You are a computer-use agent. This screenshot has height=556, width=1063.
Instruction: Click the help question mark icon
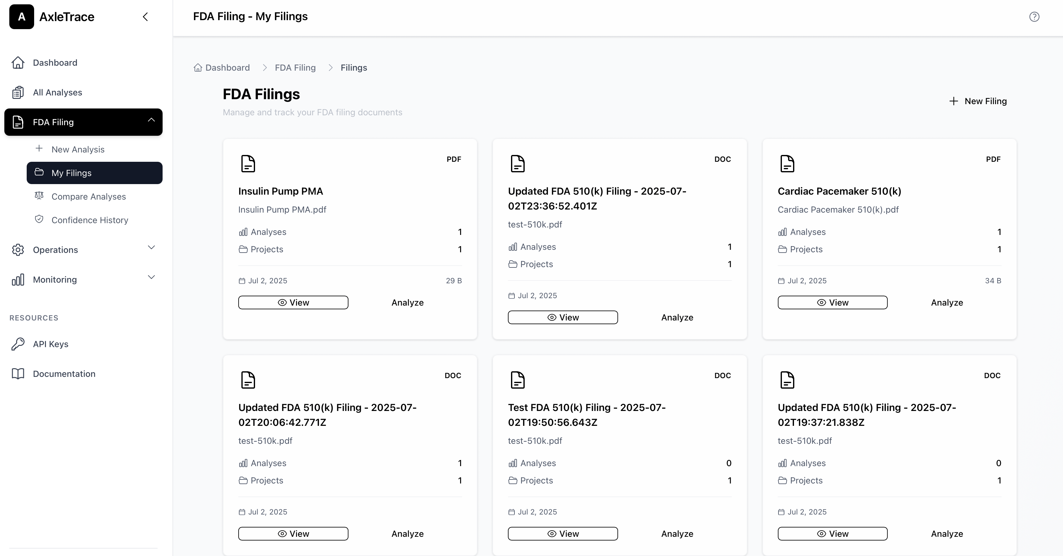(x=1034, y=17)
